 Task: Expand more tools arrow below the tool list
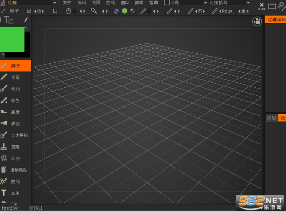click(x=15, y=204)
